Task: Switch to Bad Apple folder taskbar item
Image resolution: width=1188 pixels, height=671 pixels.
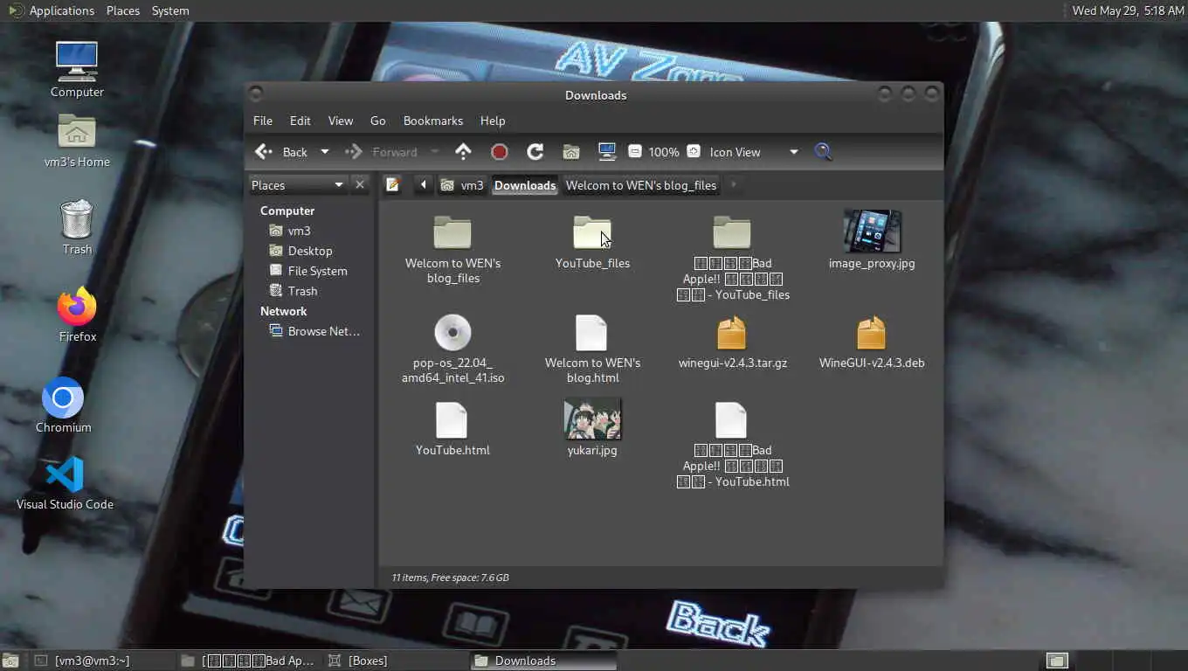Action: [x=248, y=661]
